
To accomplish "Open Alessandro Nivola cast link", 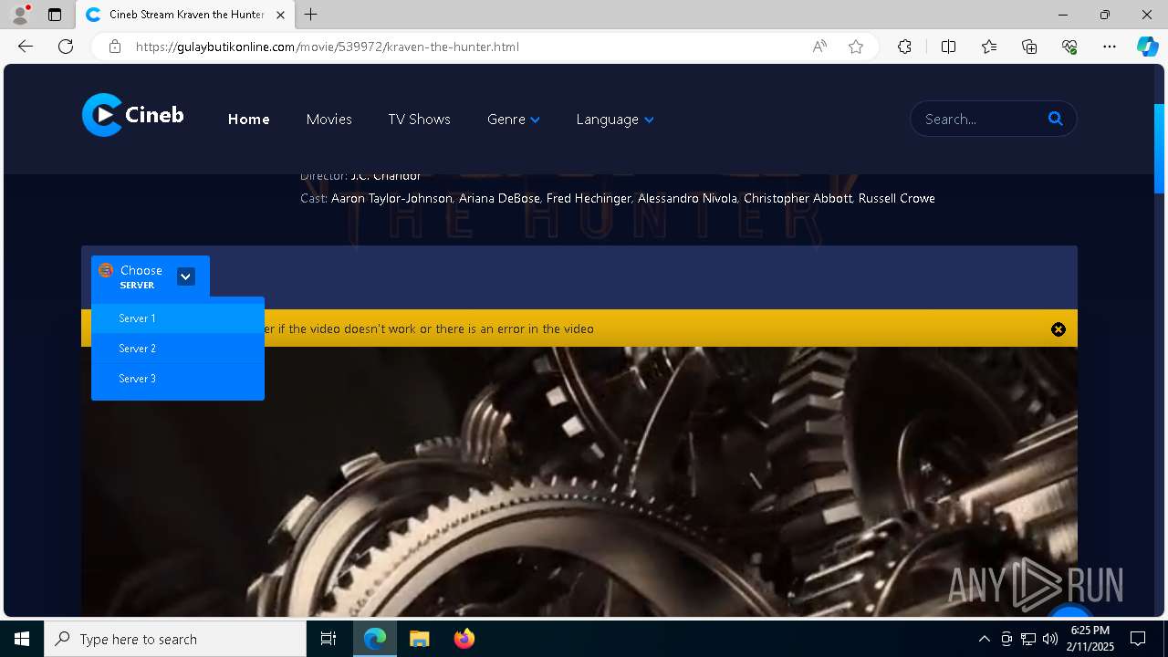I will [687, 198].
